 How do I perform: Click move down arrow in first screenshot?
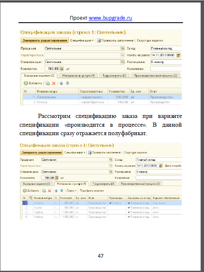(68, 83)
